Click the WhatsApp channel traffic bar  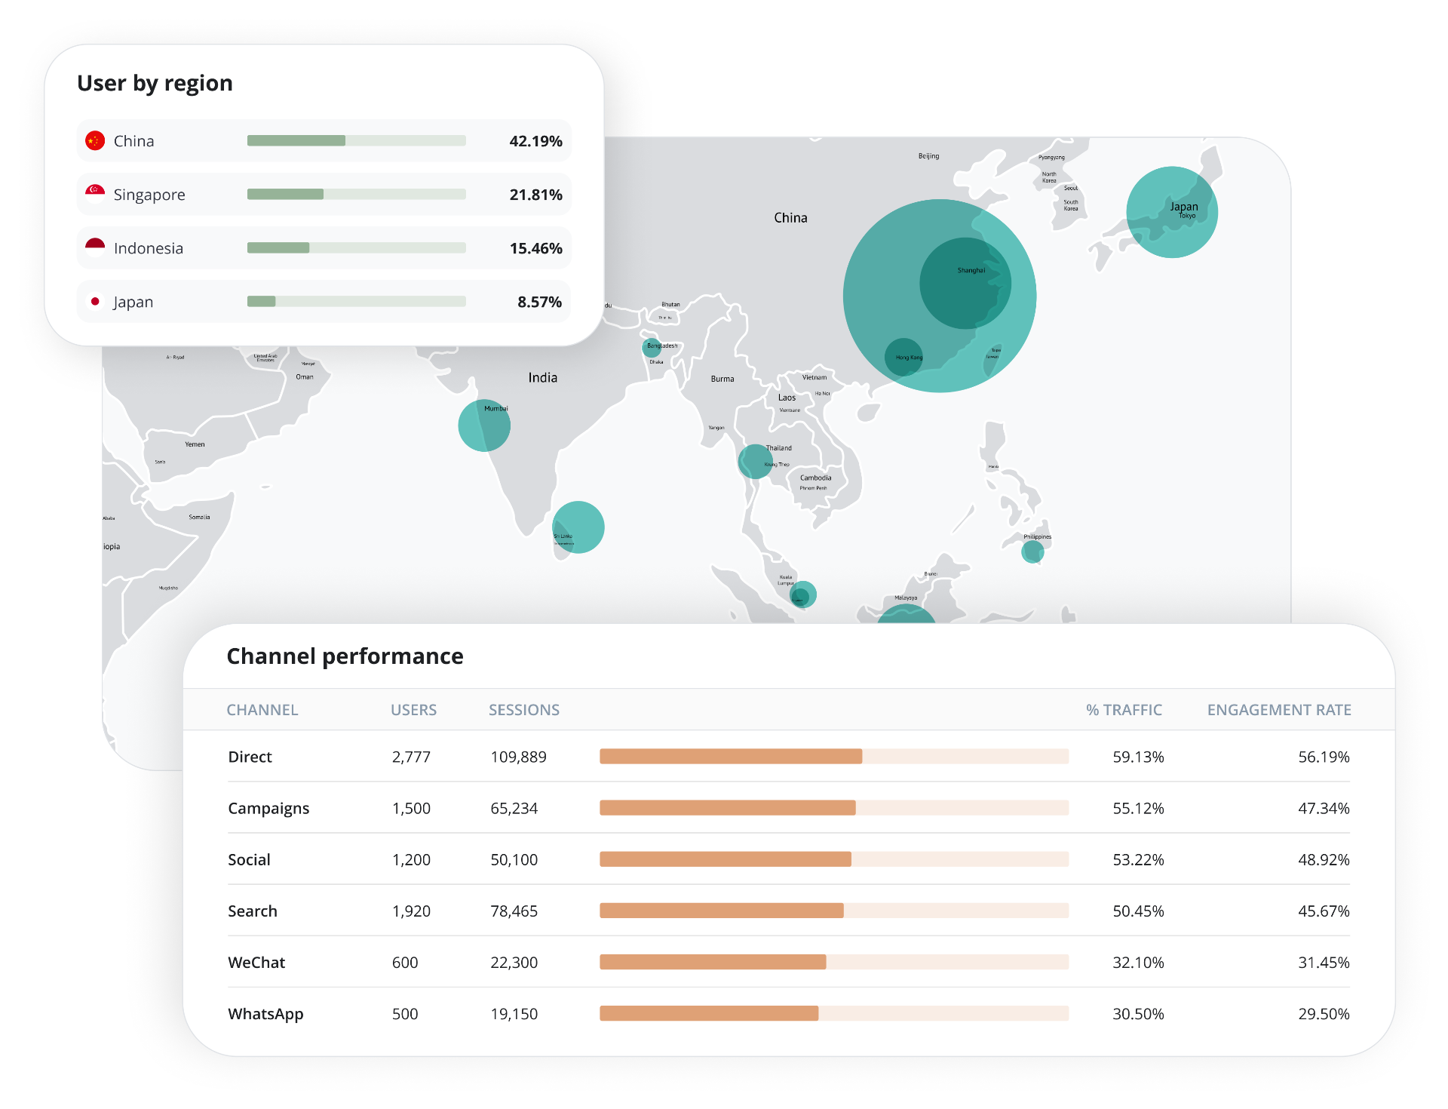[834, 1012]
